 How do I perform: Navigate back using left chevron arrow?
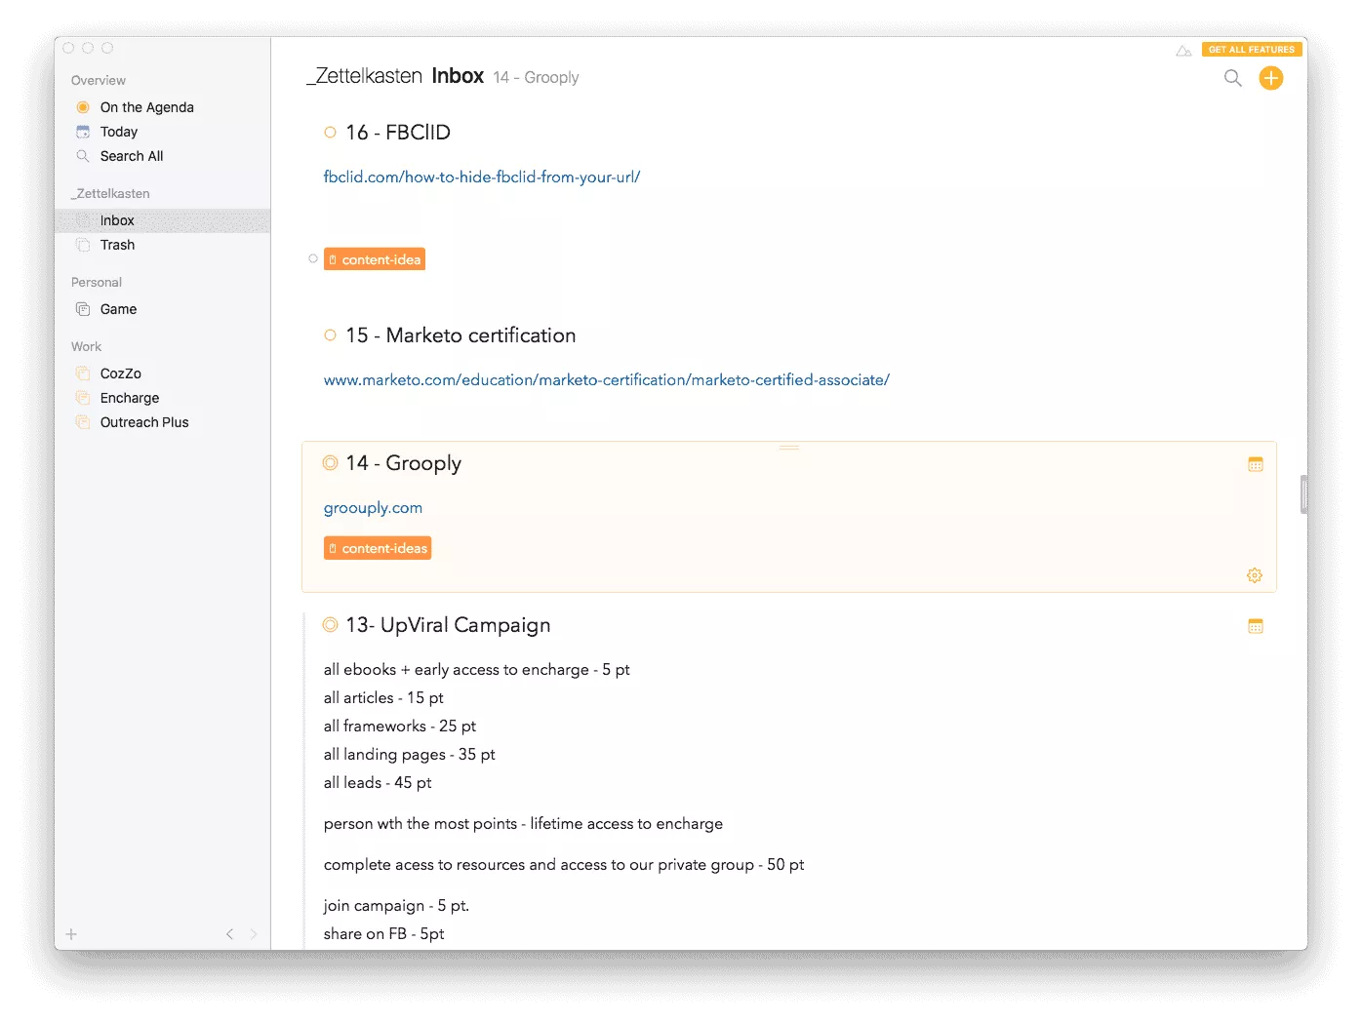(230, 934)
